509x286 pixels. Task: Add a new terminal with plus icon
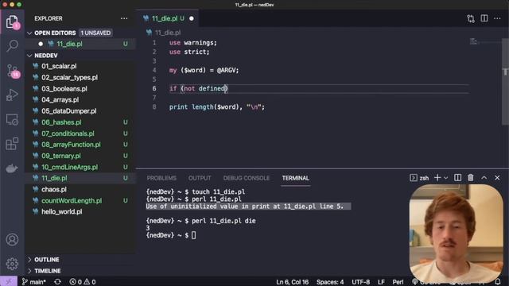437,178
